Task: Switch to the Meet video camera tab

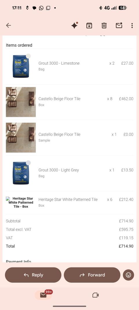Action: point(96,295)
